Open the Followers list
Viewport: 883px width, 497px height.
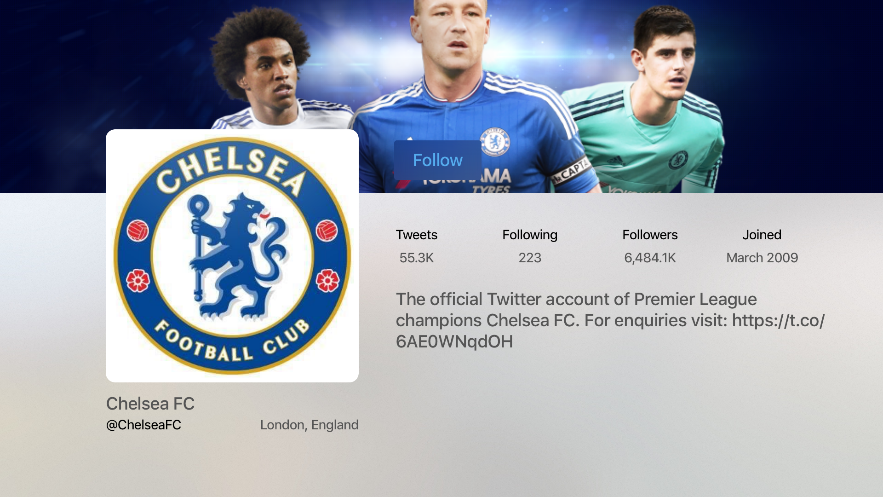(650, 235)
